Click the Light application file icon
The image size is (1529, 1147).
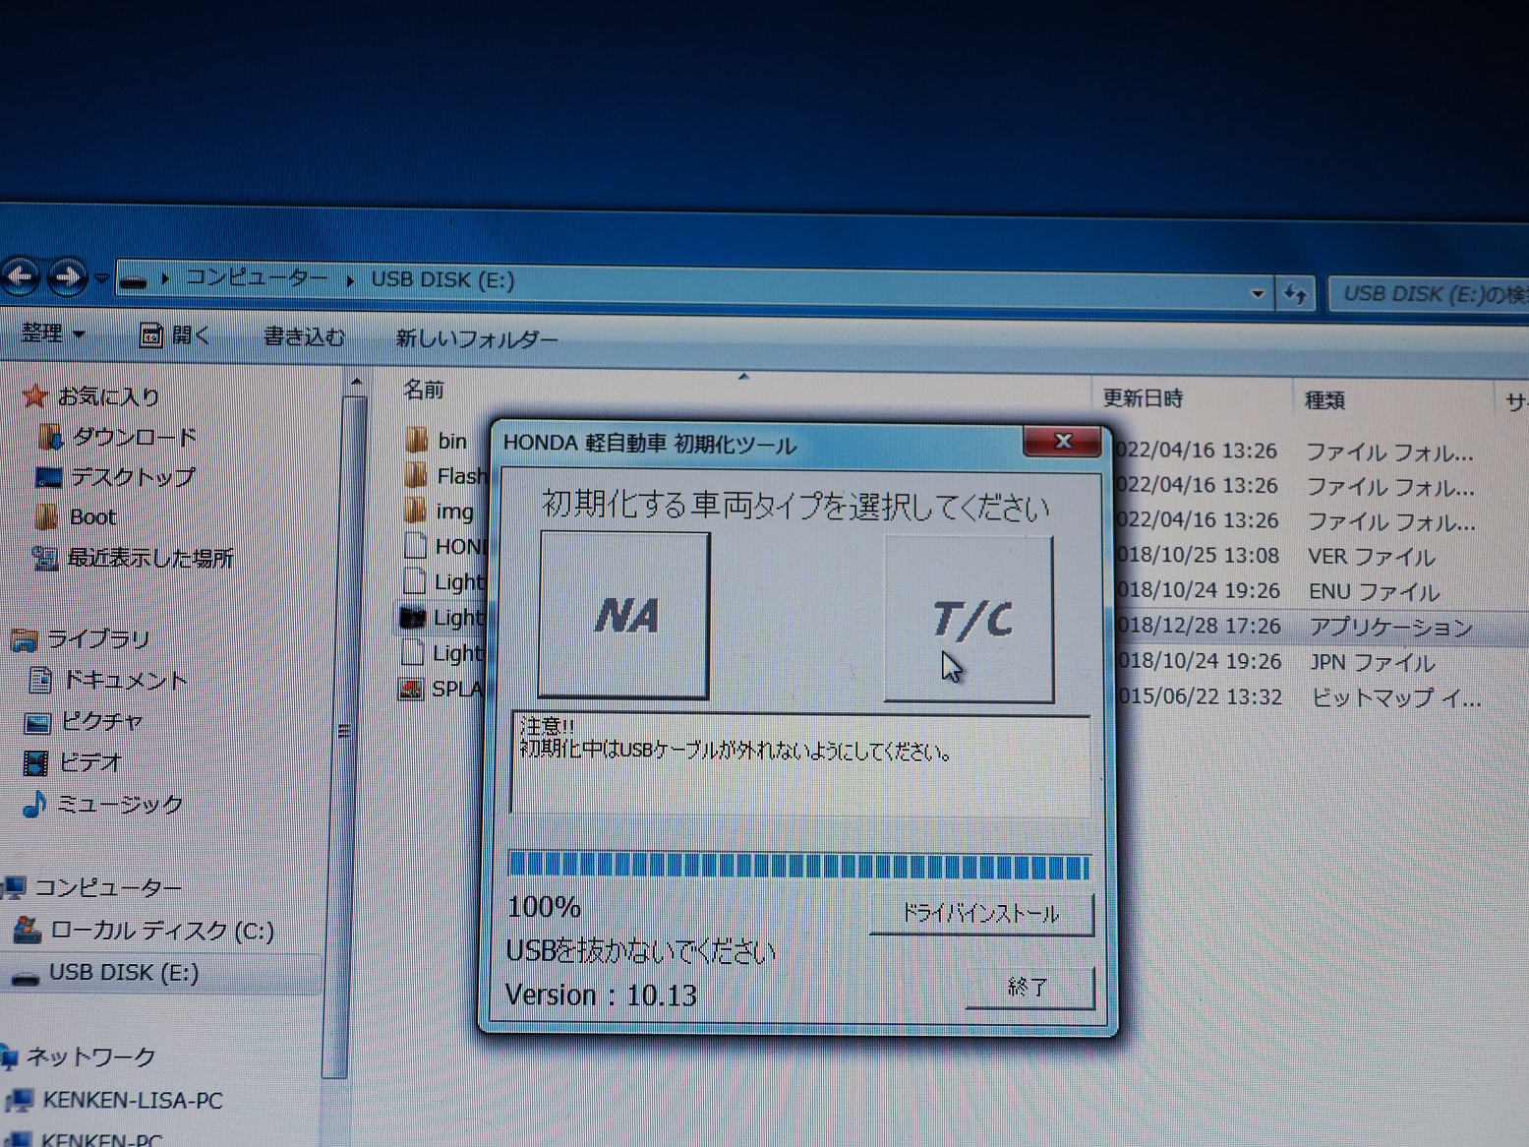tap(414, 618)
